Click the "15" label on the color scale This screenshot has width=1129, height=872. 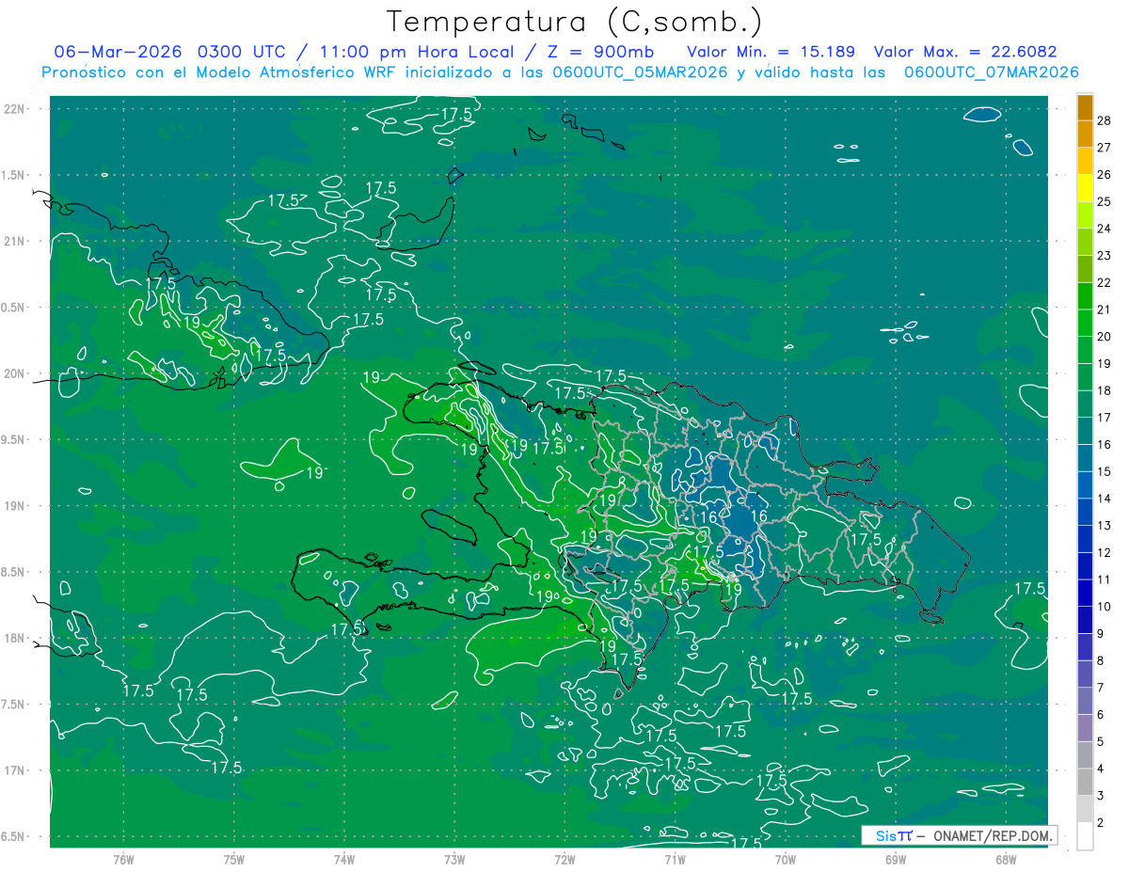click(x=1105, y=471)
